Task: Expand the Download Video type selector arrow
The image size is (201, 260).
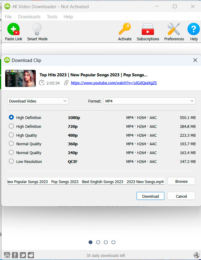Action: (65, 101)
